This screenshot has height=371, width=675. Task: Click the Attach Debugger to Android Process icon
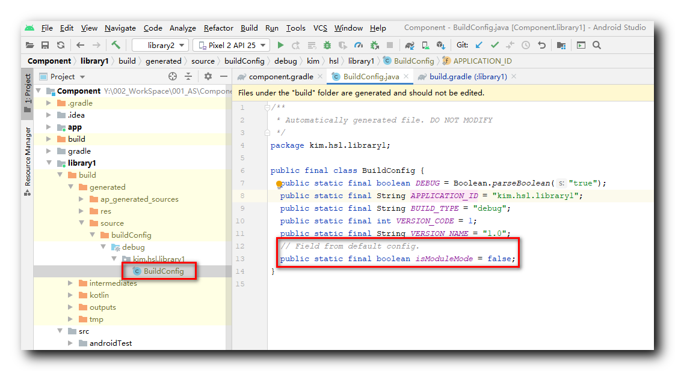coord(375,45)
